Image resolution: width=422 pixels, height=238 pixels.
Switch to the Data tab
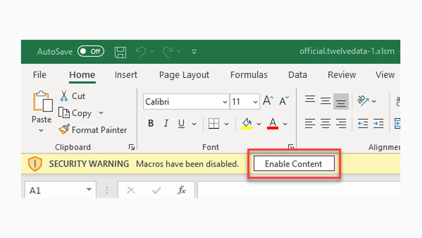pos(298,75)
